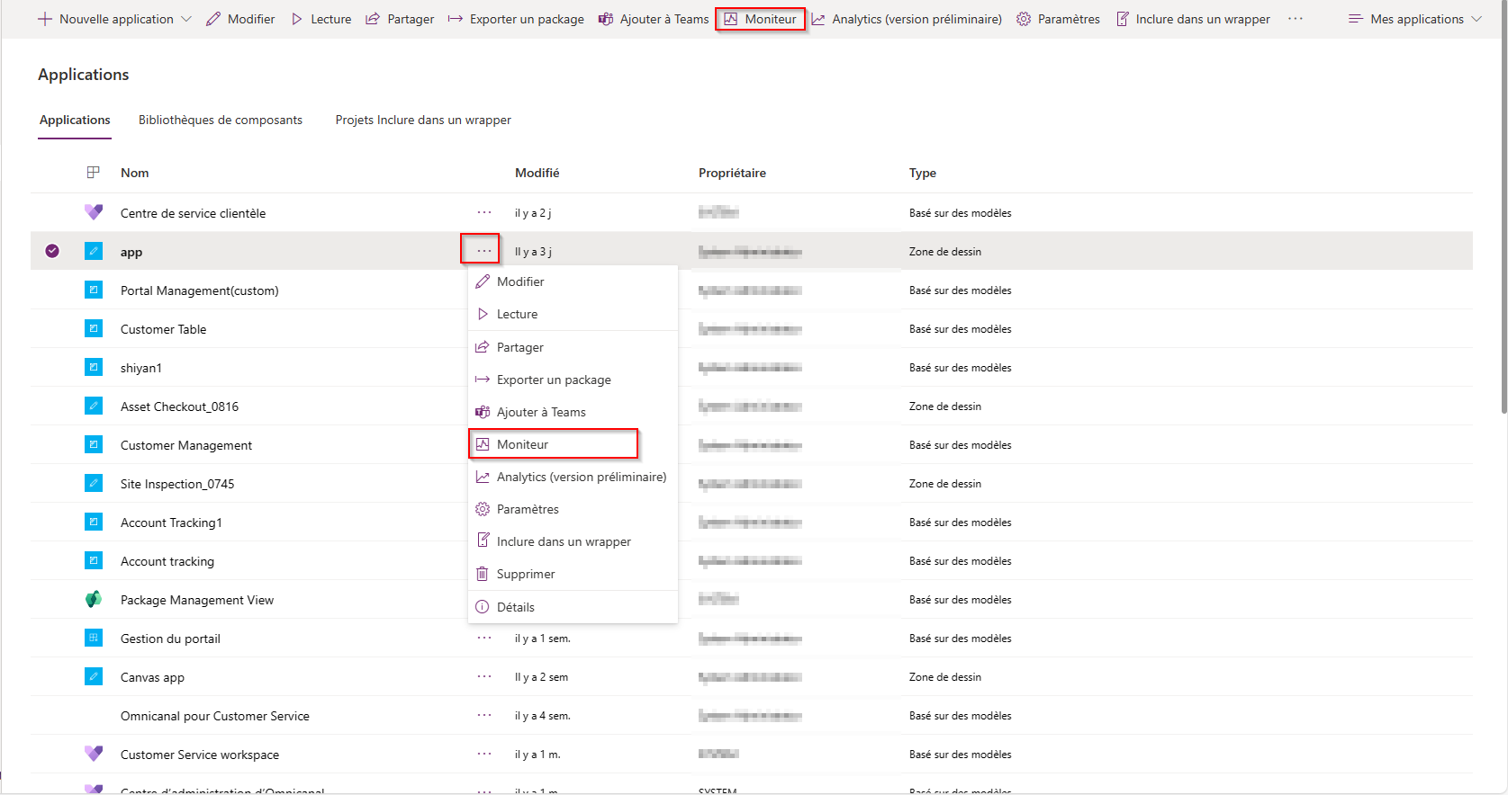Click Customer Service workspace heart icon
1508x795 pixels.
click(x=94, y=754)
